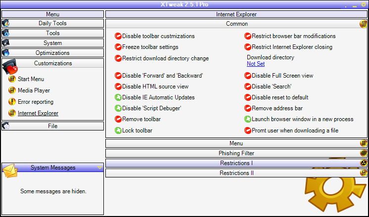Screen dimensions: 369x217
Task: Open Start Menu customizations
Action: tap(31, 79)
